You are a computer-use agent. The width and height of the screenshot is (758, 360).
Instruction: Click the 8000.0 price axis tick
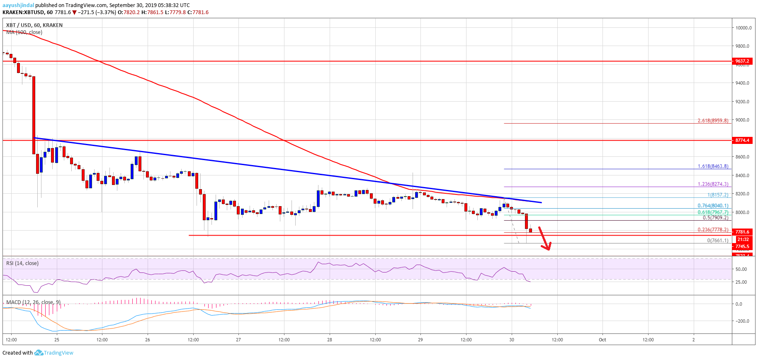[743, 212]
